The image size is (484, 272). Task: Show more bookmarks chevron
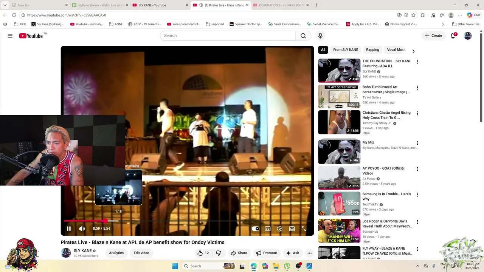tap(443, 24)
